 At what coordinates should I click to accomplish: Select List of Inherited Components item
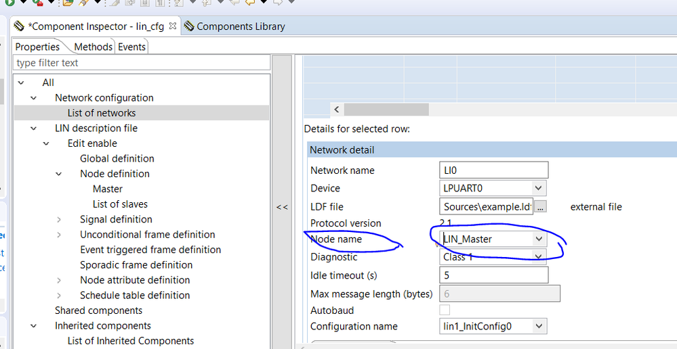(x=130, y=341)
